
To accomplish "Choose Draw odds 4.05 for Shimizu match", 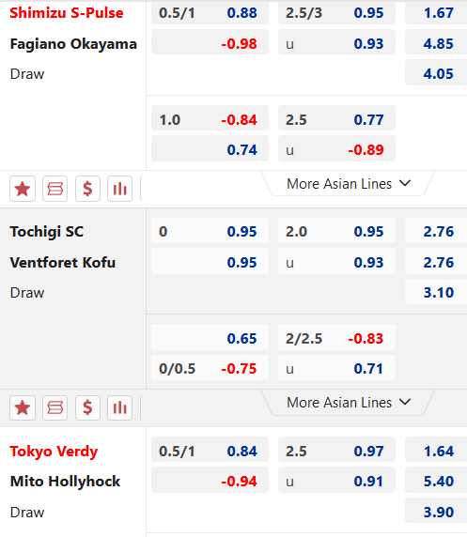I will click(436, 73).
